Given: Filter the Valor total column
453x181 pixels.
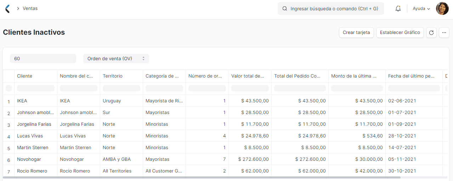Looking at the screenshot, I should [250, 88].
